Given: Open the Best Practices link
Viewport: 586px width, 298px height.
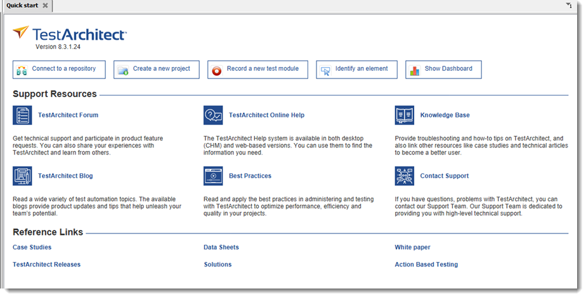Looking at the screenshot, I should pyautogui.click(x=250, y=176).
